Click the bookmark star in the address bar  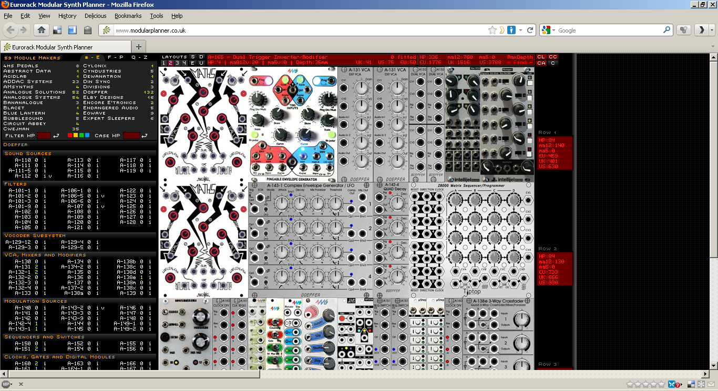492,30
